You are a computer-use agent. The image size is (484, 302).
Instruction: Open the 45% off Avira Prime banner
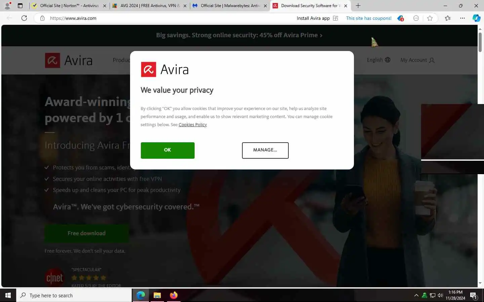click(x=239, y=35)
